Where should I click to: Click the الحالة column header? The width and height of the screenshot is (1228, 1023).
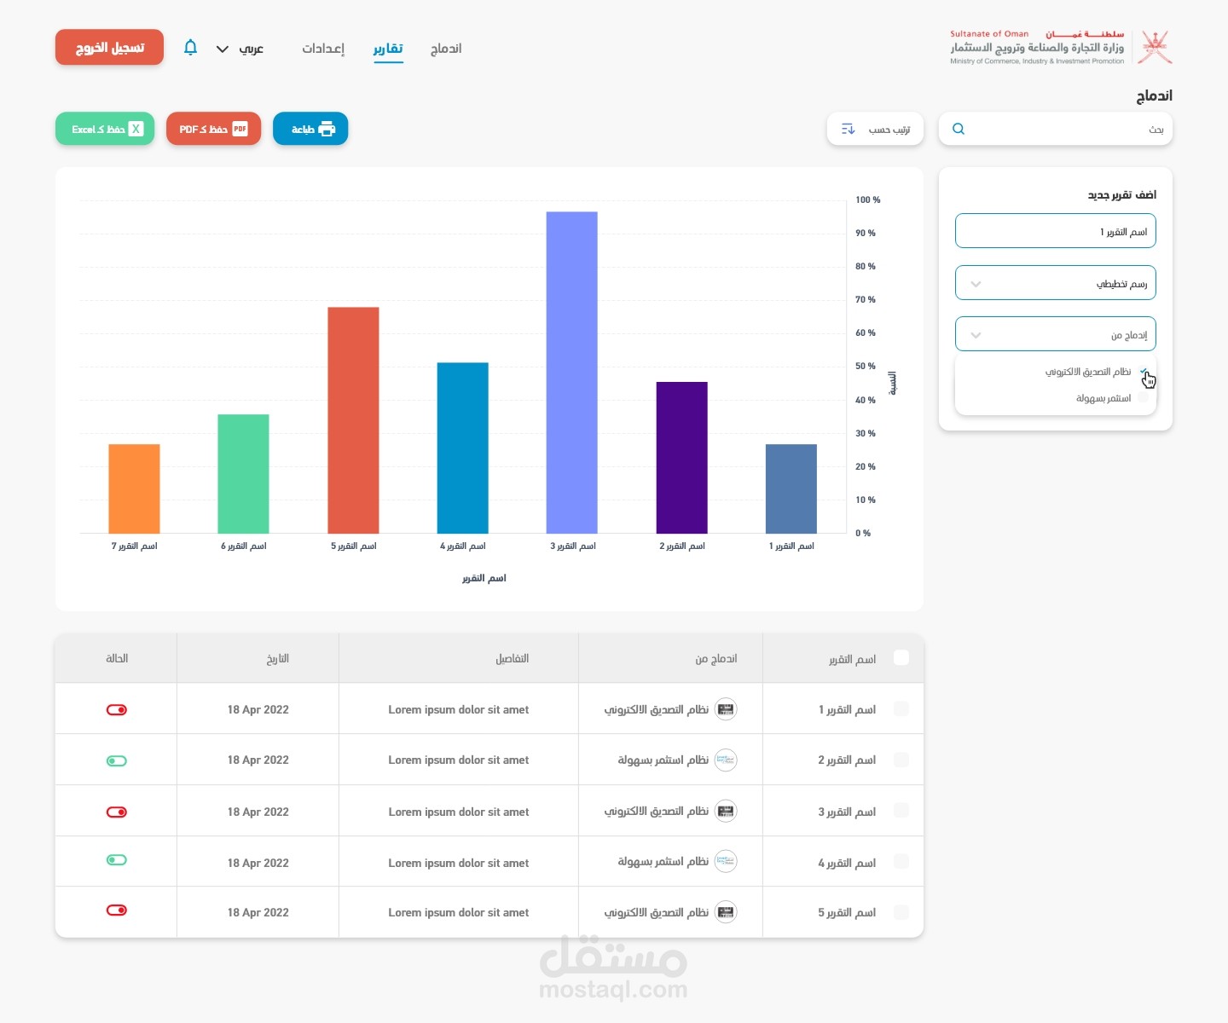click(117, 658)
